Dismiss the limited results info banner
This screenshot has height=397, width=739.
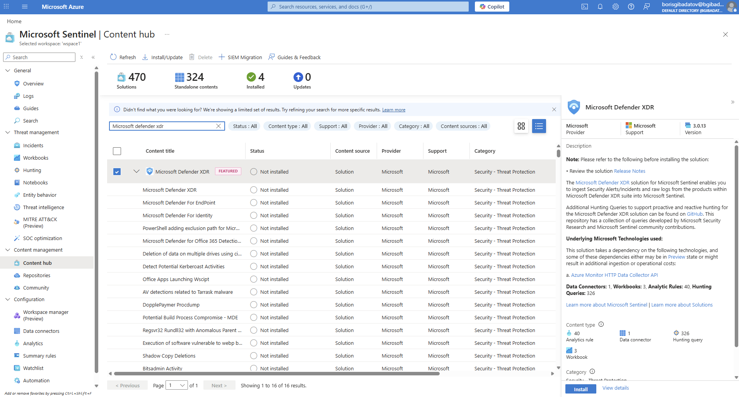point(554,109)
